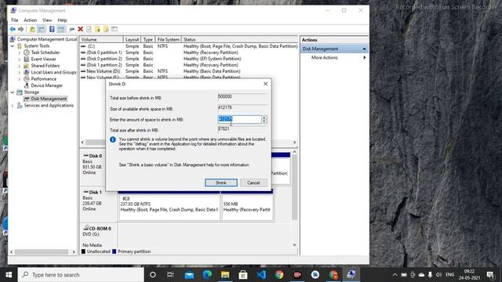Expand the Event Viewer node arrow

19,60
